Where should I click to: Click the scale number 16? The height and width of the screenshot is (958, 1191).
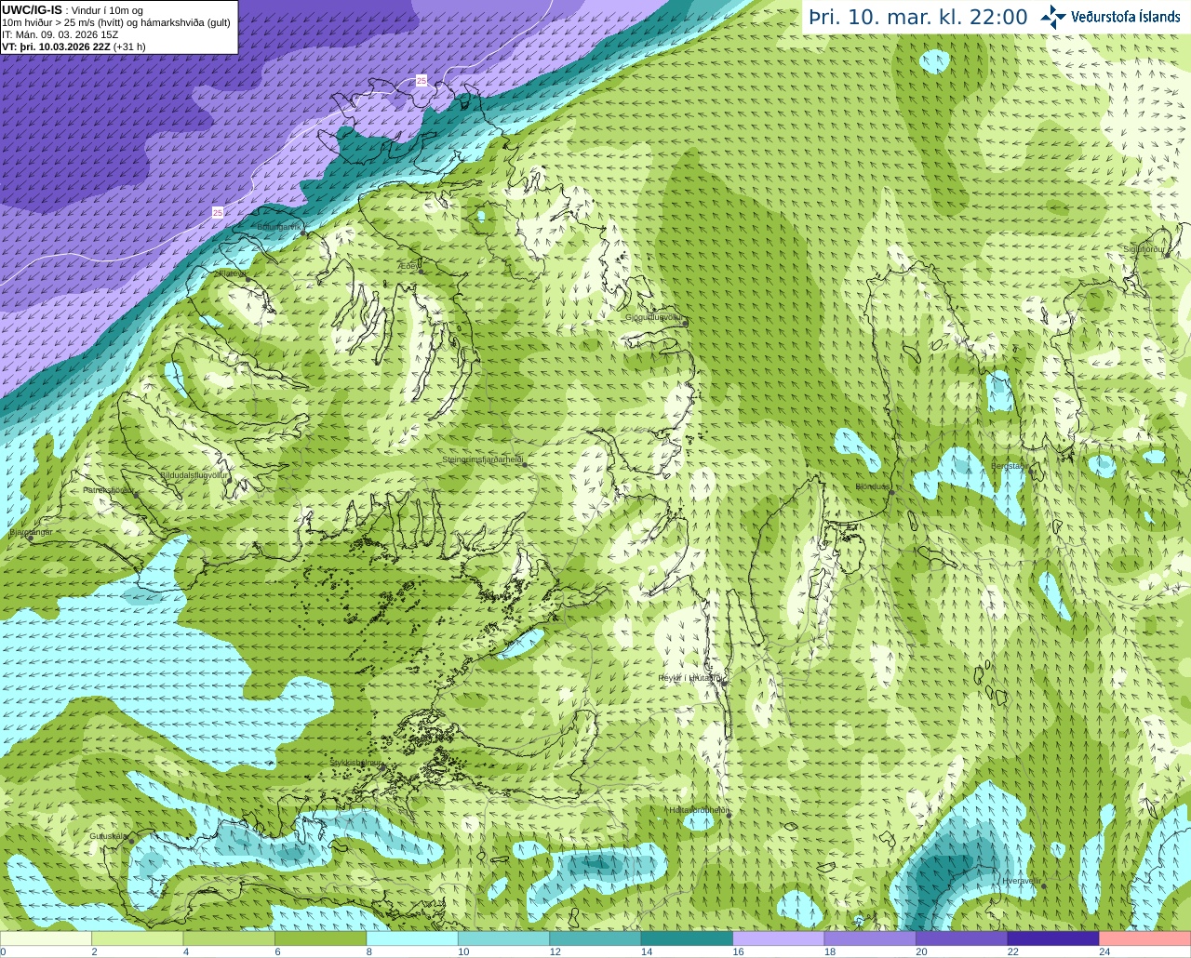coord(738,951)
